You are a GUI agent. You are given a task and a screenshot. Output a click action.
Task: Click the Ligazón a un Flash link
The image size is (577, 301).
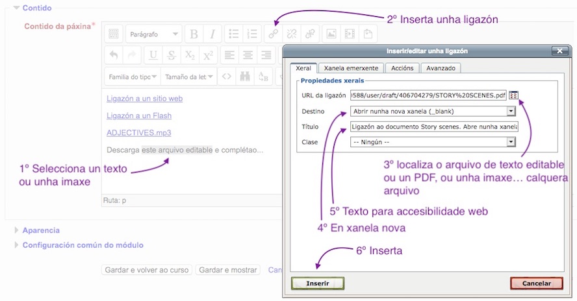tap(139, 115)
